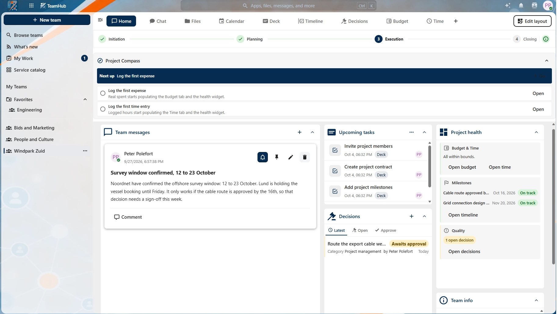Open the app launcher grid icon
The width and height of the screenshot is (558, 314).
31,6
